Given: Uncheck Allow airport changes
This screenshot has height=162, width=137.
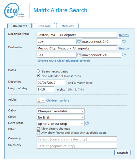Looking at the screenshot, I should (x=38, y=129).
